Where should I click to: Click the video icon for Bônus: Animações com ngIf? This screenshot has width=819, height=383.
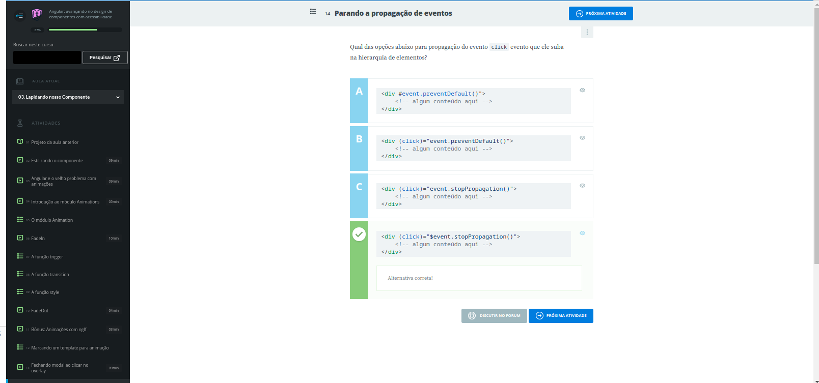20,329
